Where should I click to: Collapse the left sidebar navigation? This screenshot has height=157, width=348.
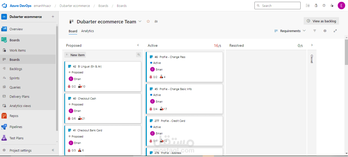click(x=53, y=150)
